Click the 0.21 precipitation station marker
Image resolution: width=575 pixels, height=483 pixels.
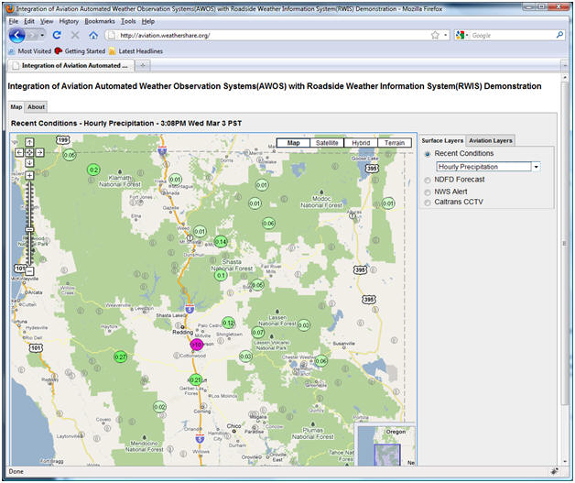pyautogui.click(x=195, y=379)
